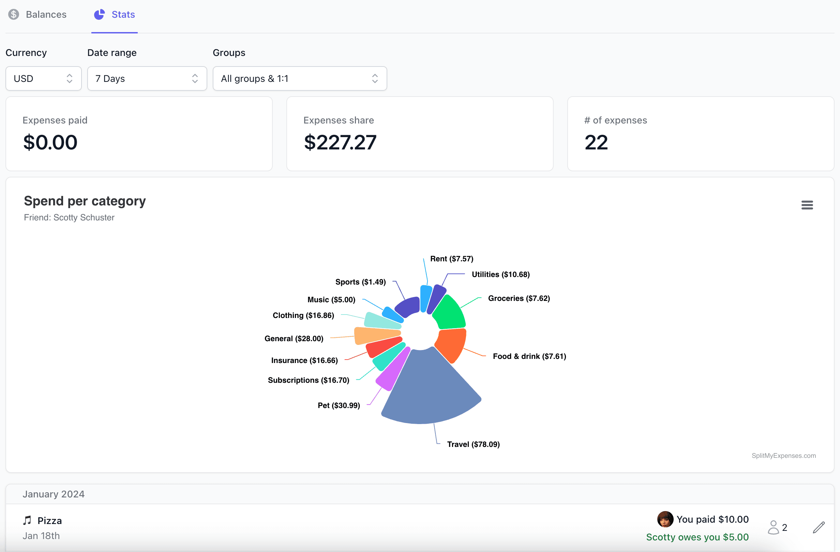Click the pencil edit icon for Pizza

click(819, 527)
